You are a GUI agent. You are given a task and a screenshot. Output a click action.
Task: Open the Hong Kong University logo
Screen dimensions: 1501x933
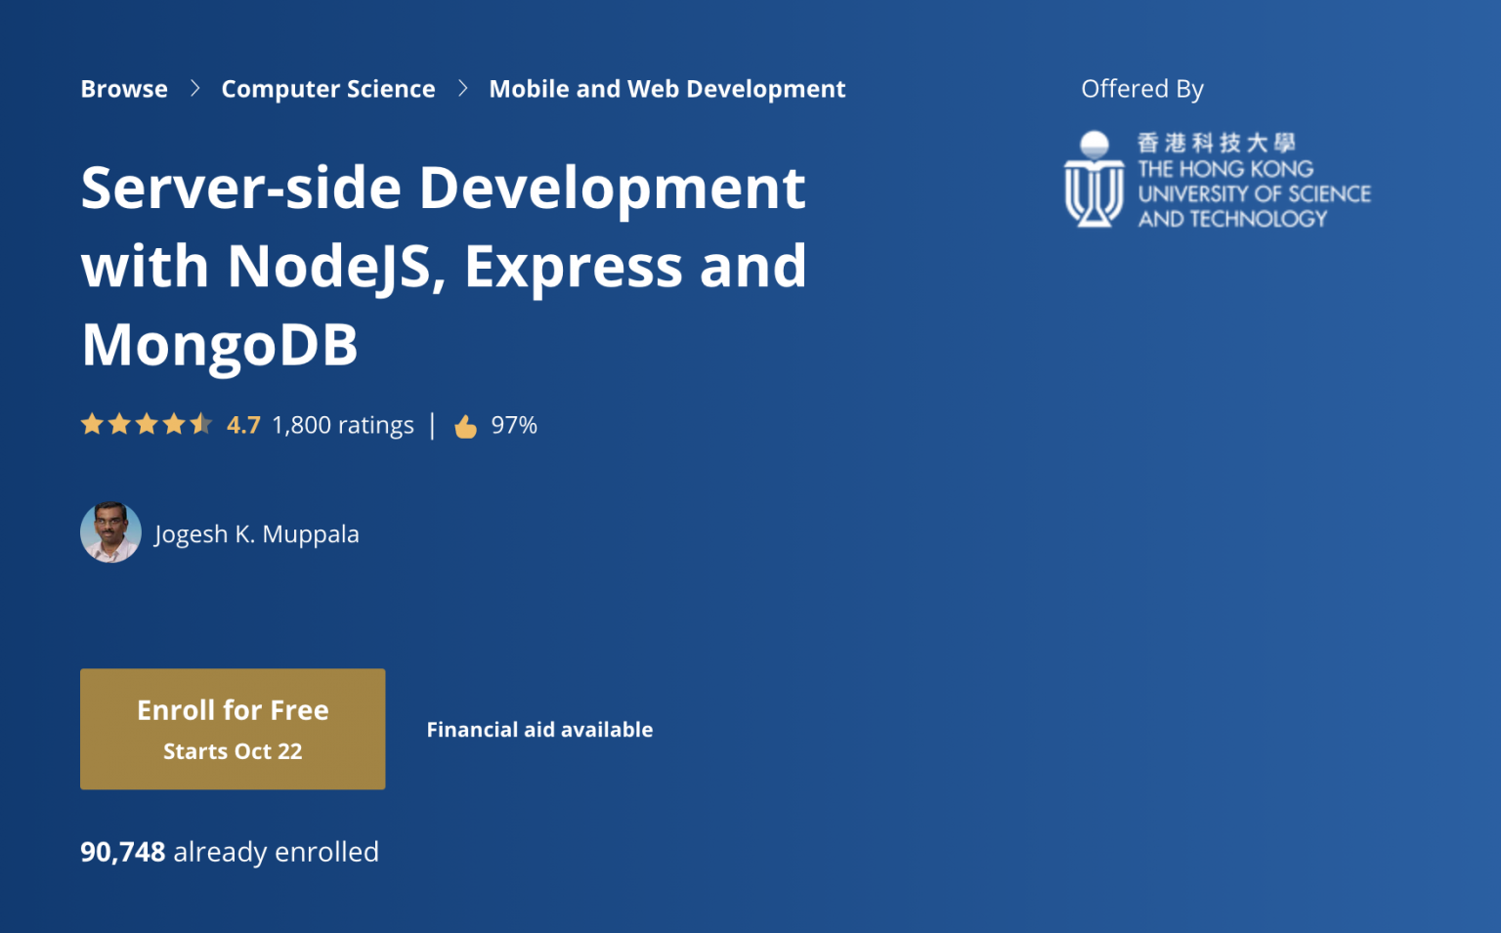[x=1218, y=180]
